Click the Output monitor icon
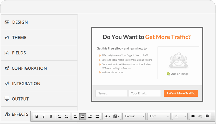Viewport: 216px width, 124px height. coord(7,99)
